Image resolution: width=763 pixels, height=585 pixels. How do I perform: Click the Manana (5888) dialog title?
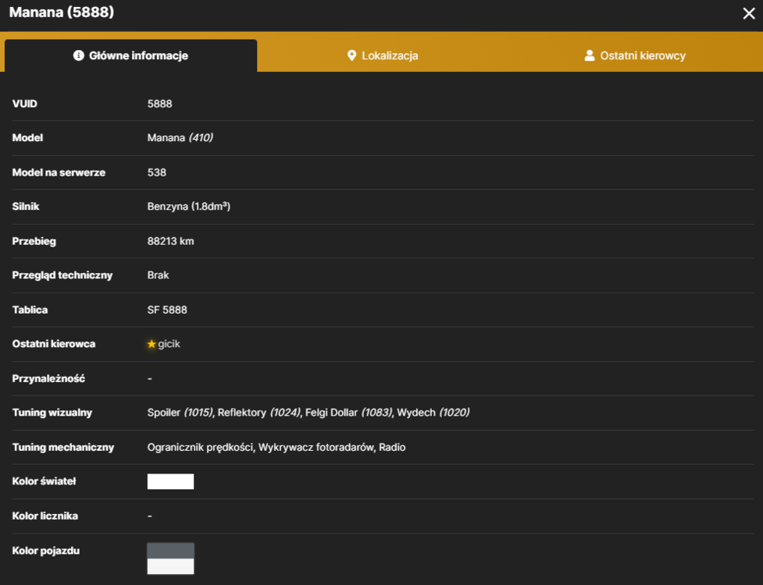tap(62, 12)
